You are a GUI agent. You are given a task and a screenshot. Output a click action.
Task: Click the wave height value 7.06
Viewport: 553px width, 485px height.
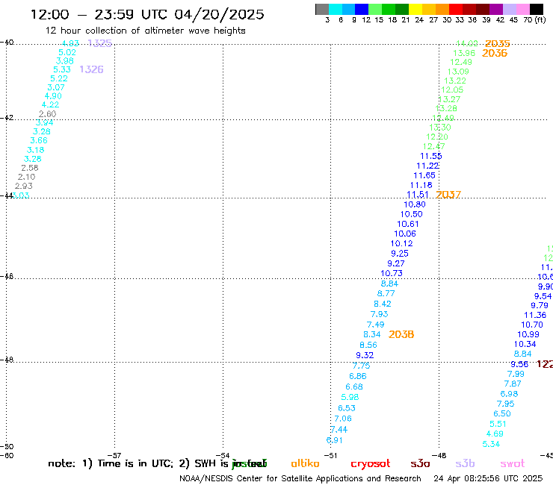pyautogui.click(x=343, y=419)
